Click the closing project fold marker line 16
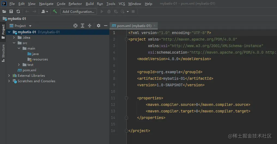 pyautogui.click(x=126, y=131)
